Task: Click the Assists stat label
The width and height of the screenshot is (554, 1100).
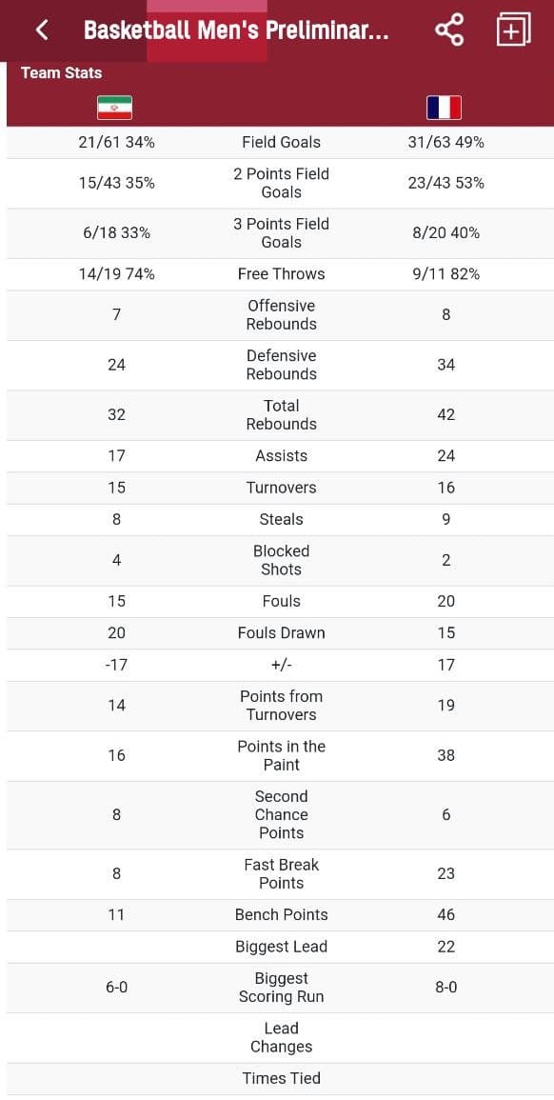Action: click(281, 456)
